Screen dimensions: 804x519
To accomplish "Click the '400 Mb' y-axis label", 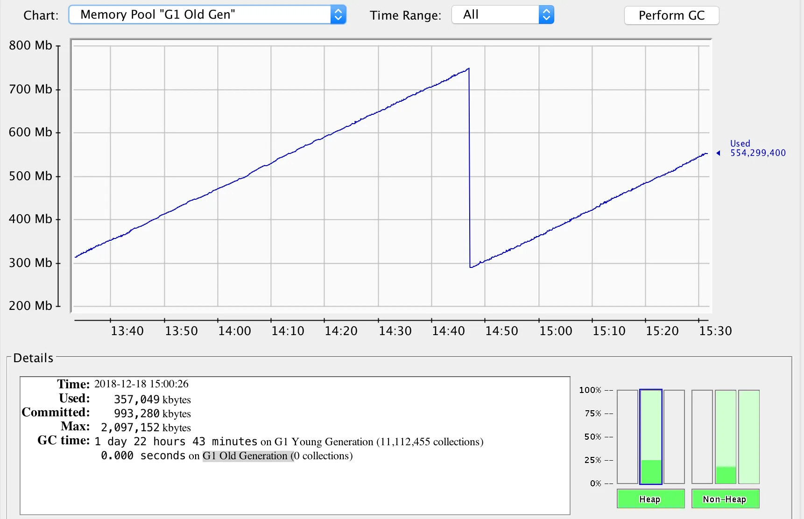I will pyautogui.click(x=30, y=219).
